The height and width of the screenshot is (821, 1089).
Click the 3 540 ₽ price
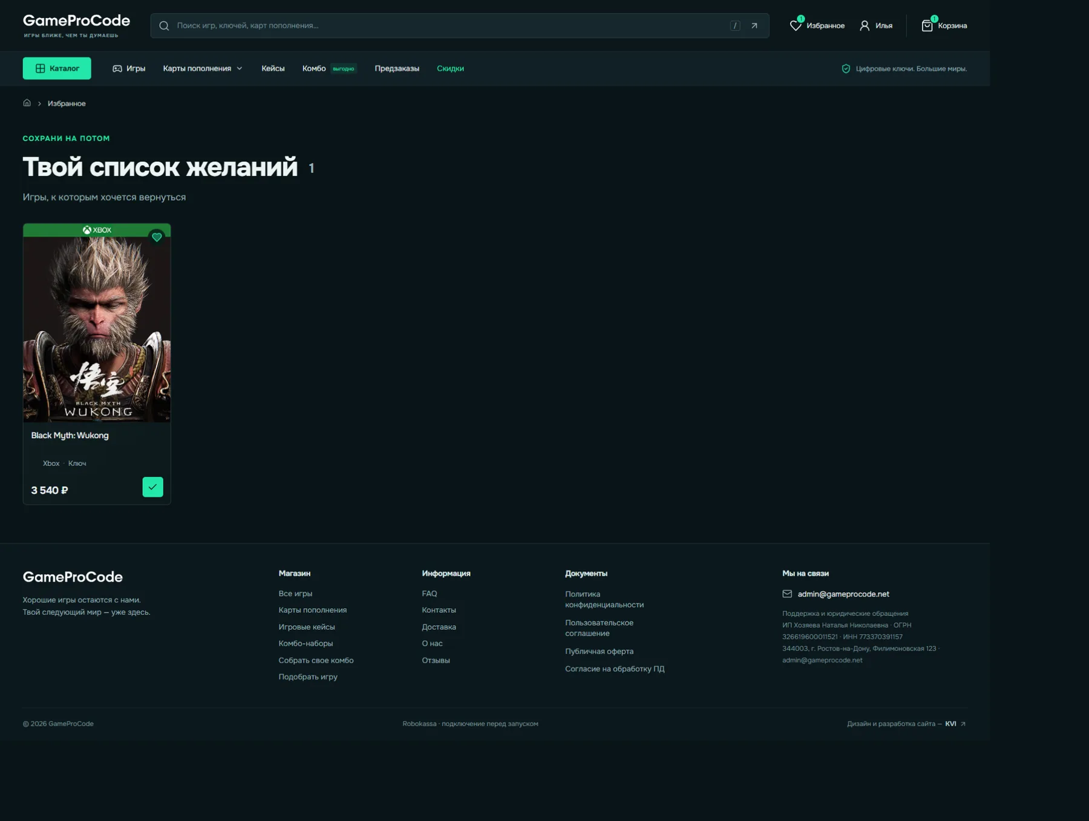coord(50,490)
